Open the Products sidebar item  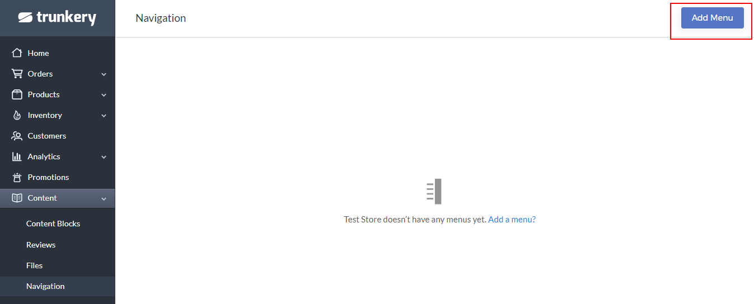(57, 94)
